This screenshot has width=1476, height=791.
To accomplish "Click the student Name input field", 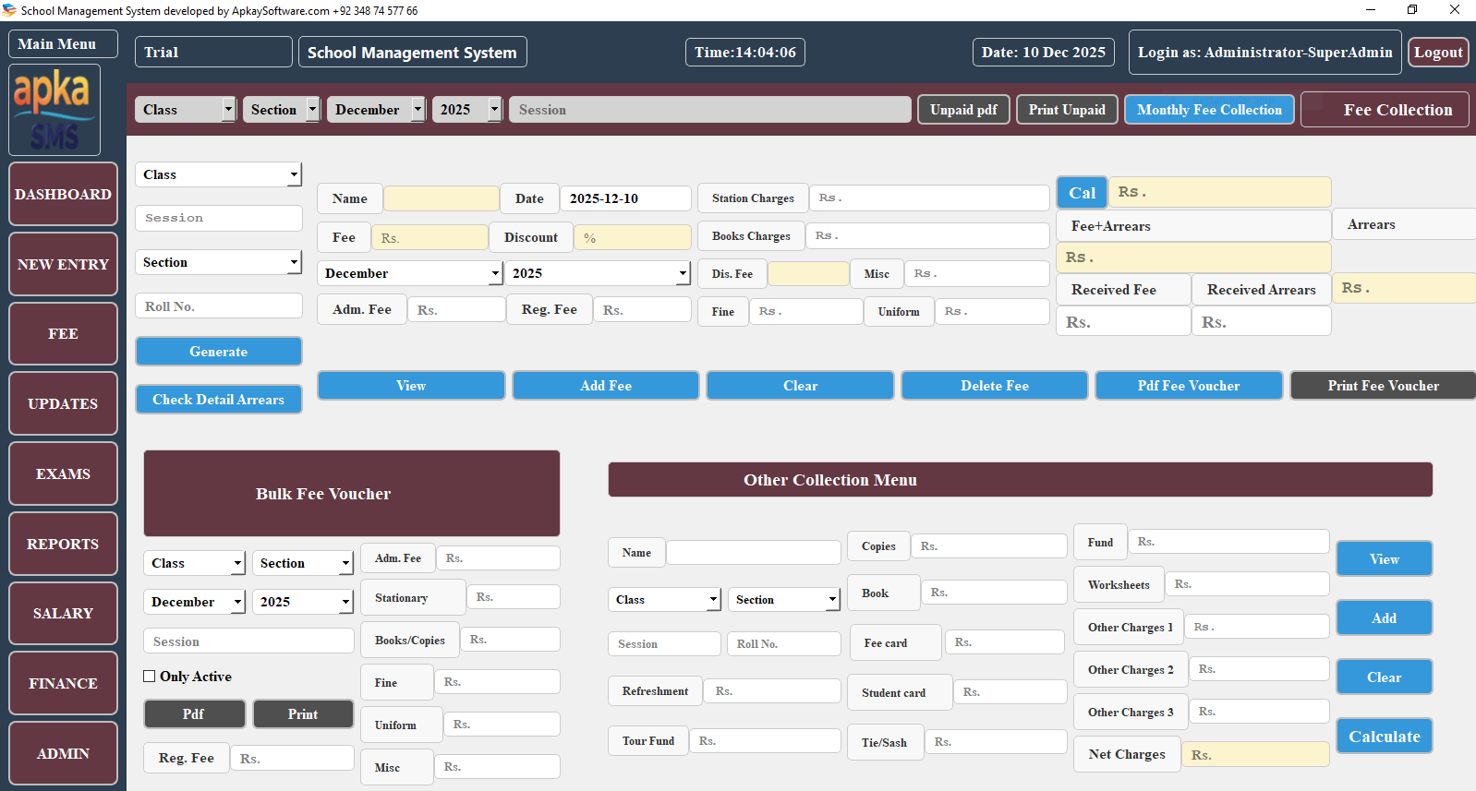I will click(x=441, y=198).
